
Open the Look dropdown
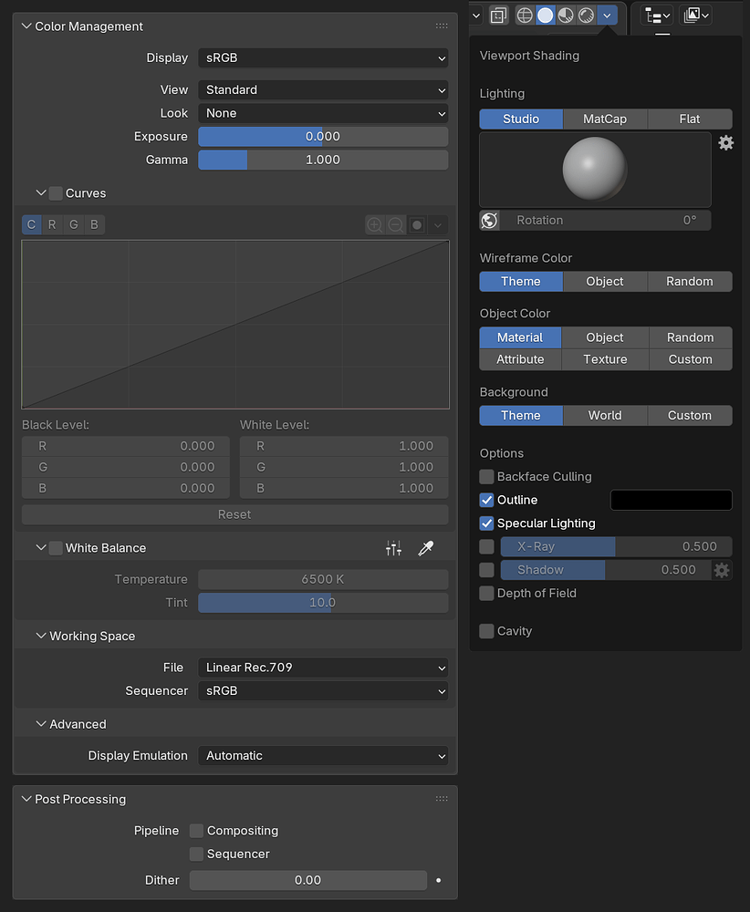(x=323, y=113)
